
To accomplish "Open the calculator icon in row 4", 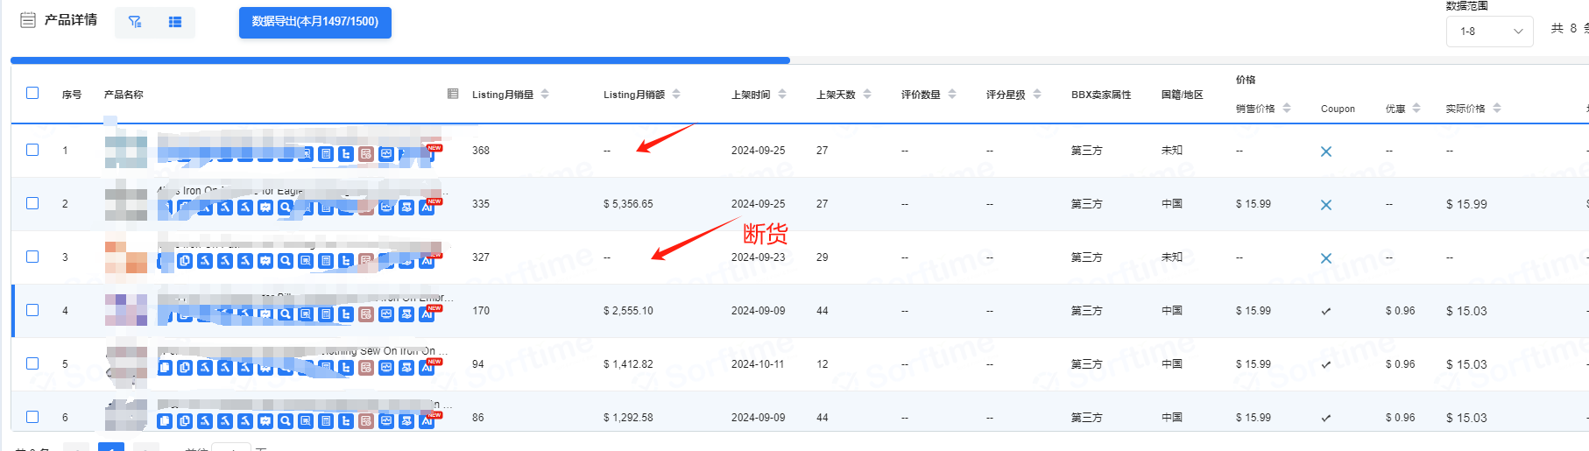I will coord(326,314).
